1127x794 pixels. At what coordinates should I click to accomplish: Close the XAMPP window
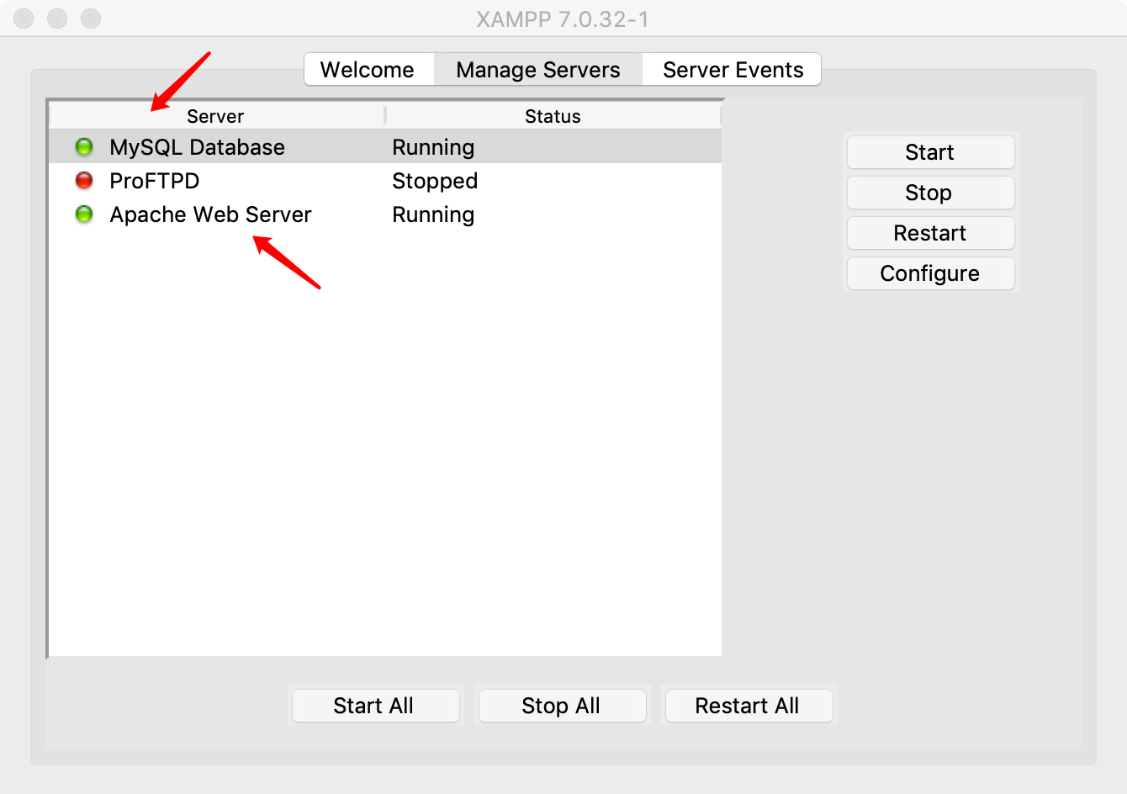click(24, 19)
